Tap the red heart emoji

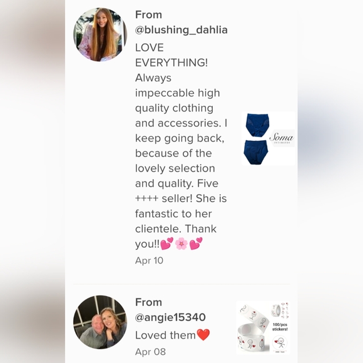coord(203,335)
